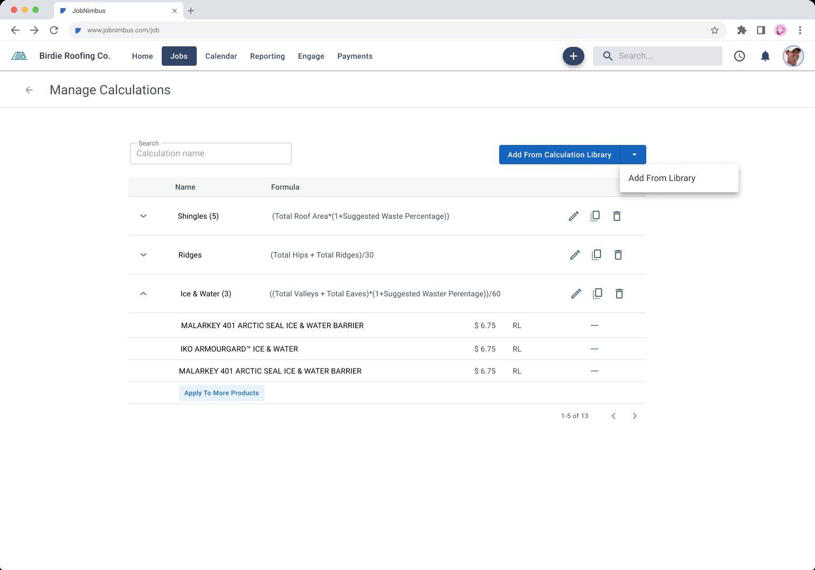This screenshot has height=570, width=815.
Task: Click the Ice & Water formula text
Action: (385, 294)
